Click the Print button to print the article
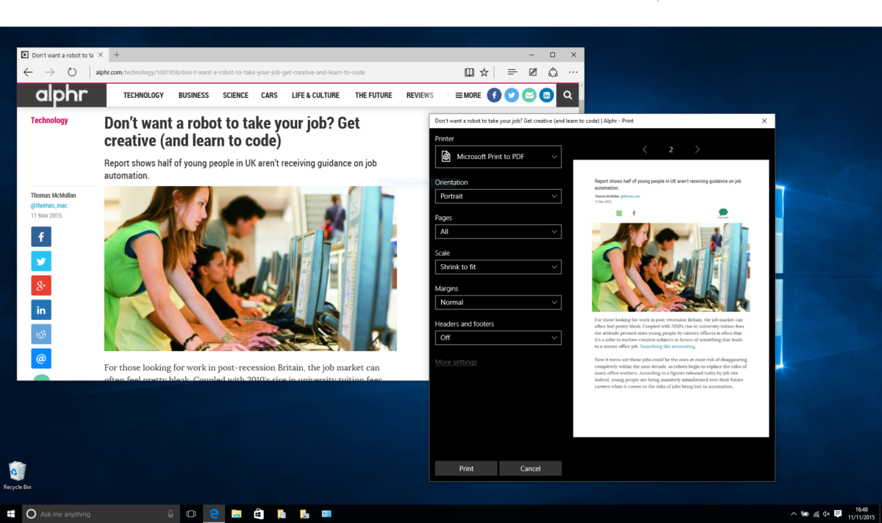The image size is (882, 523). (x=465, y=468)
